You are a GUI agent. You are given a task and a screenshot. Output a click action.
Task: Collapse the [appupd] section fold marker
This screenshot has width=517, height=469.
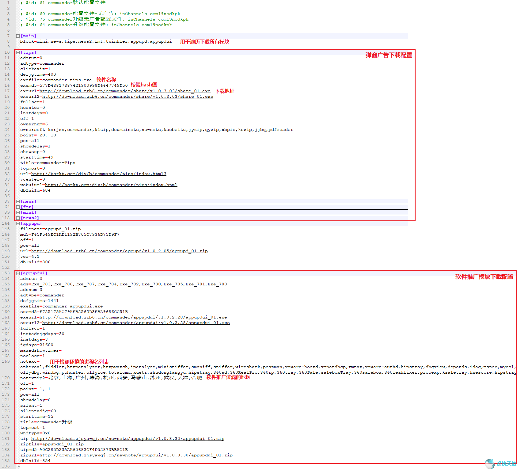(18, 223)
